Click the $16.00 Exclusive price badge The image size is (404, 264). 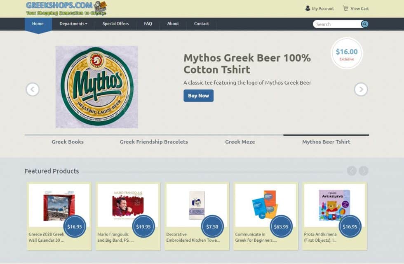(346, 54)
